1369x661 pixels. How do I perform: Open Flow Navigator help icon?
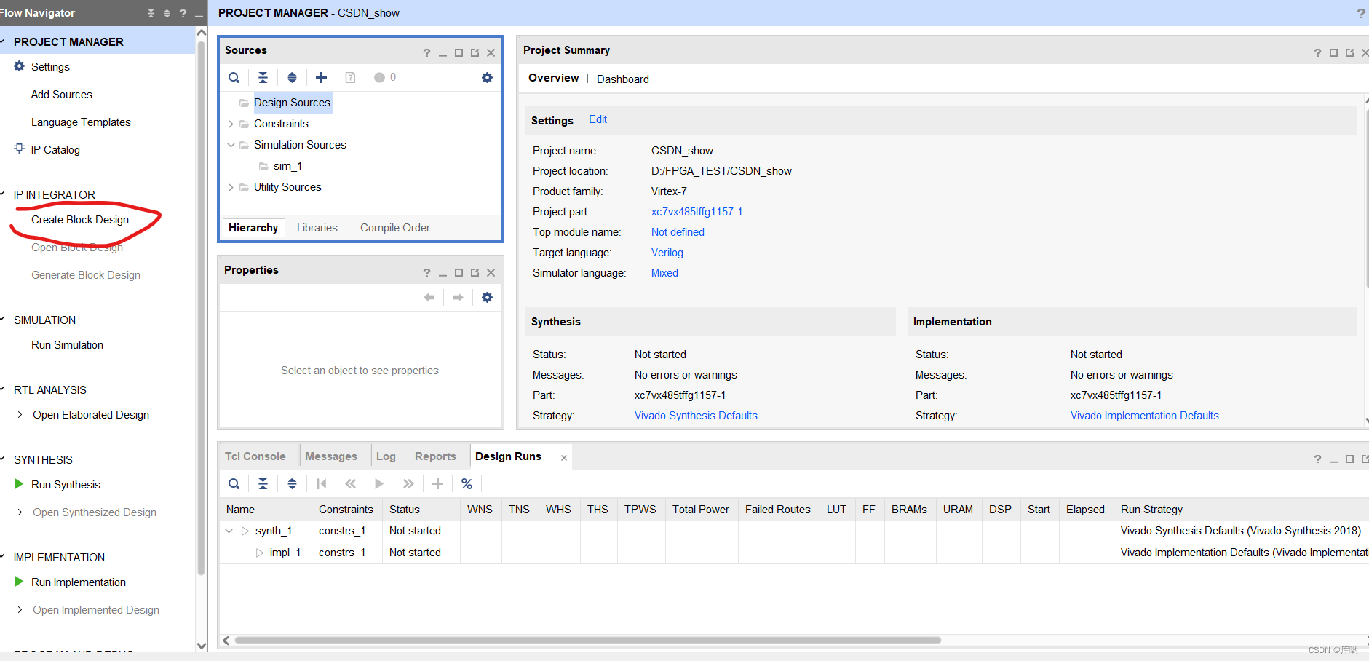(x=183, y=13)
